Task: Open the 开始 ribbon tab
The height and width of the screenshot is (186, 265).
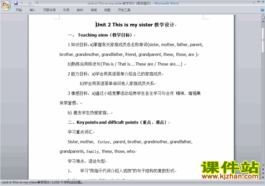Action: (x=19, y=10)
